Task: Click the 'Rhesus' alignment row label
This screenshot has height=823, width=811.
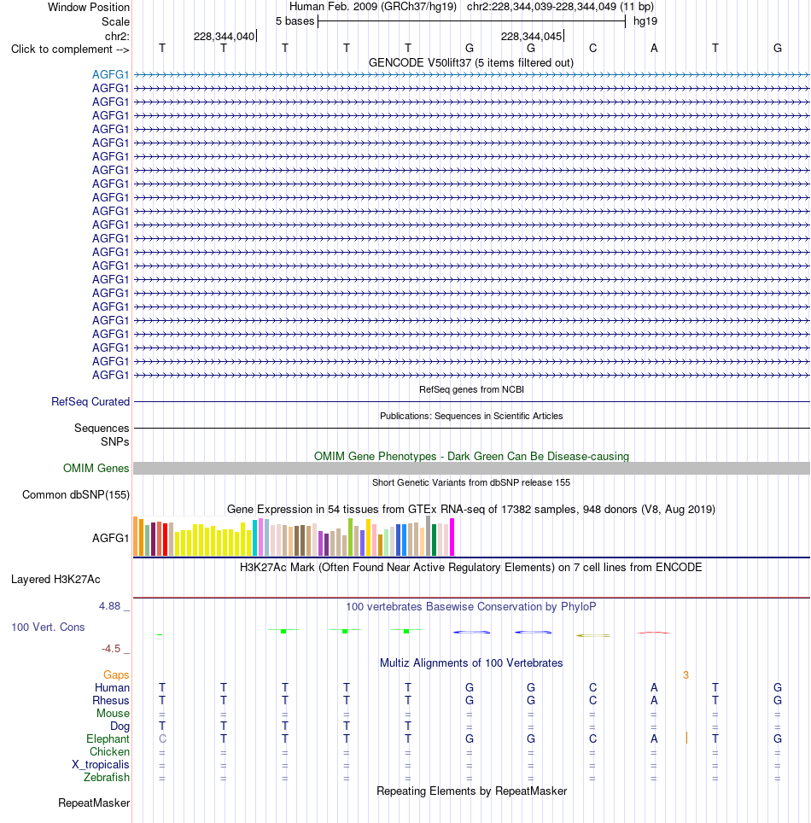Action: coord(111,701)
